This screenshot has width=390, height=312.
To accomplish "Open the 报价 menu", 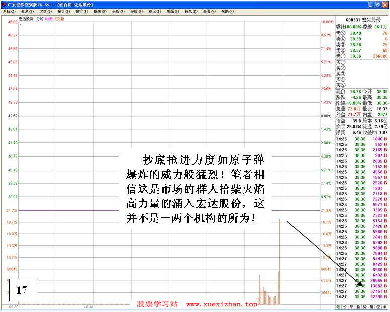I will [x=64, y=11].
